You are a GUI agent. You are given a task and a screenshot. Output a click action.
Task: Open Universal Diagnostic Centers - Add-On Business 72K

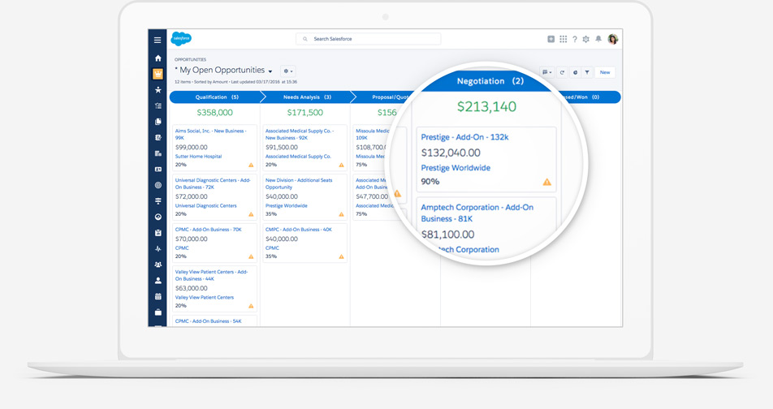point(213,183)
